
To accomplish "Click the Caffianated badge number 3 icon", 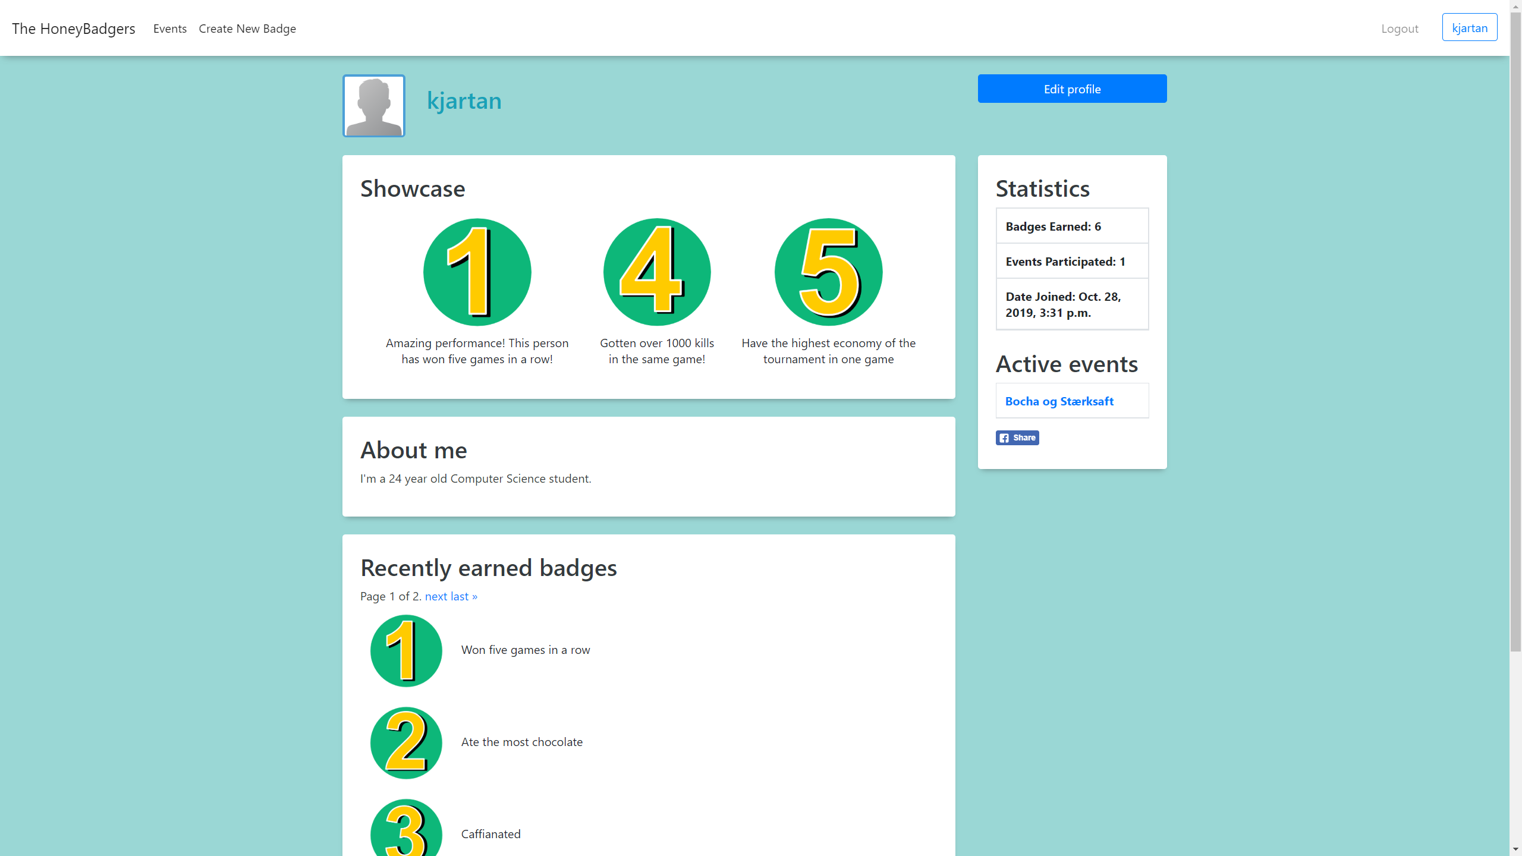I will [406, 829].
